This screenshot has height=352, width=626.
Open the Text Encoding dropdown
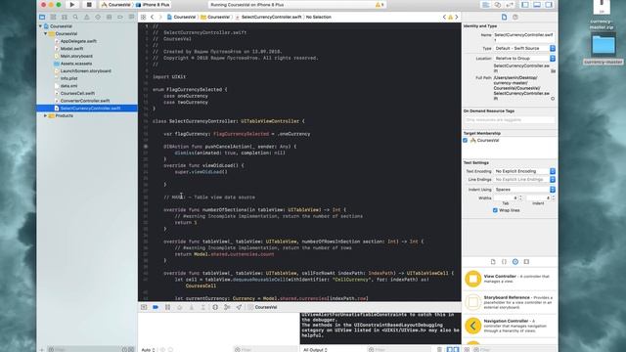pos(524,171)
